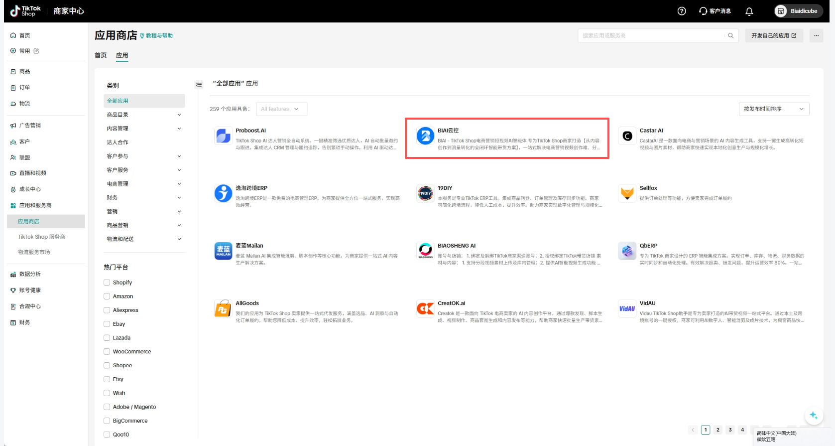Open the BIAI云控 app icon
This screenshot has height=446, width=835.
425,136
